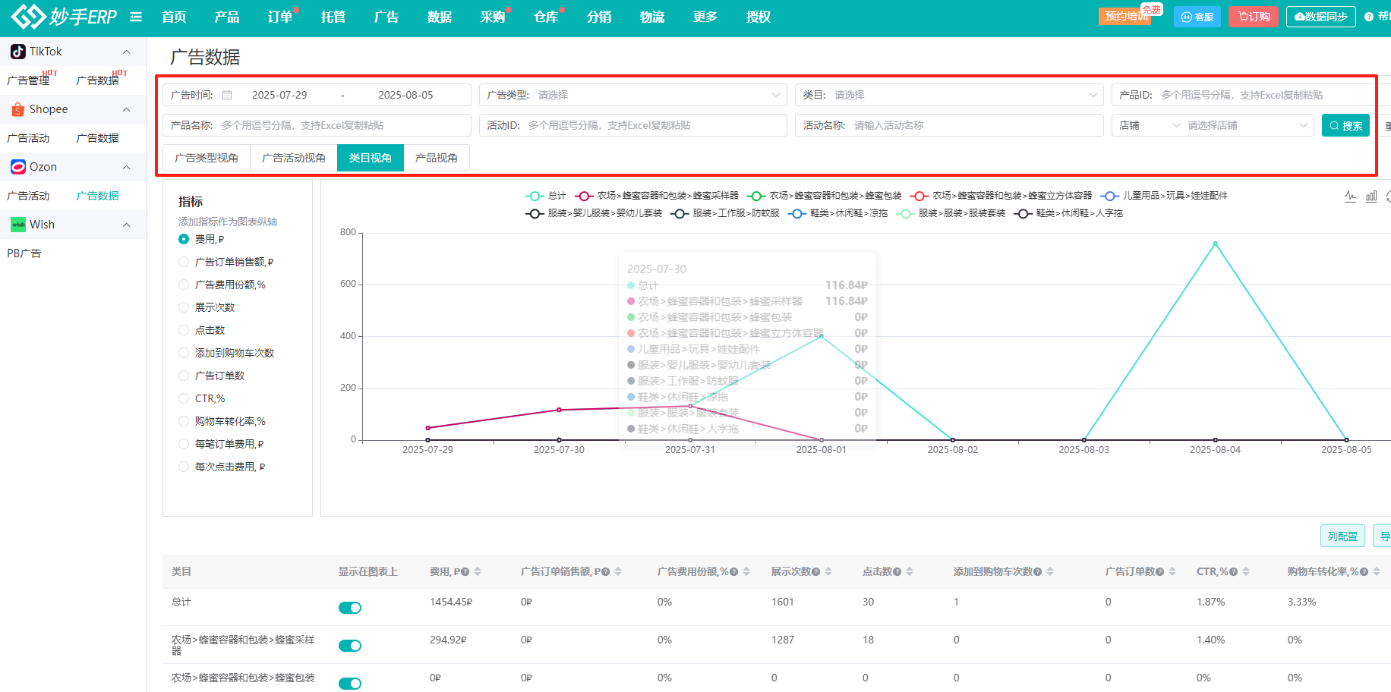Viewport: 1391px width, 692px height.
Task: Select the CTR,% radio button
Action: pyautogui.click(x=184, y=398)
